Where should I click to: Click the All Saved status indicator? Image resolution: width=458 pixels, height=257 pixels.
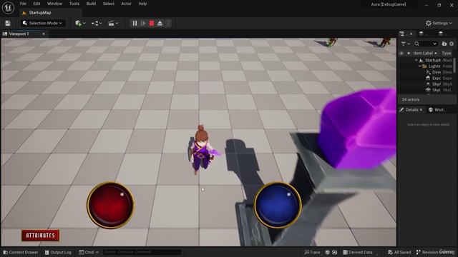399,252
